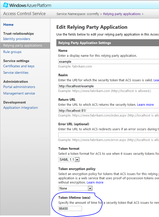This screenshot has width=159, height=217.
Task: Select Rule groups in the sidebar
Action: [12, 52]
